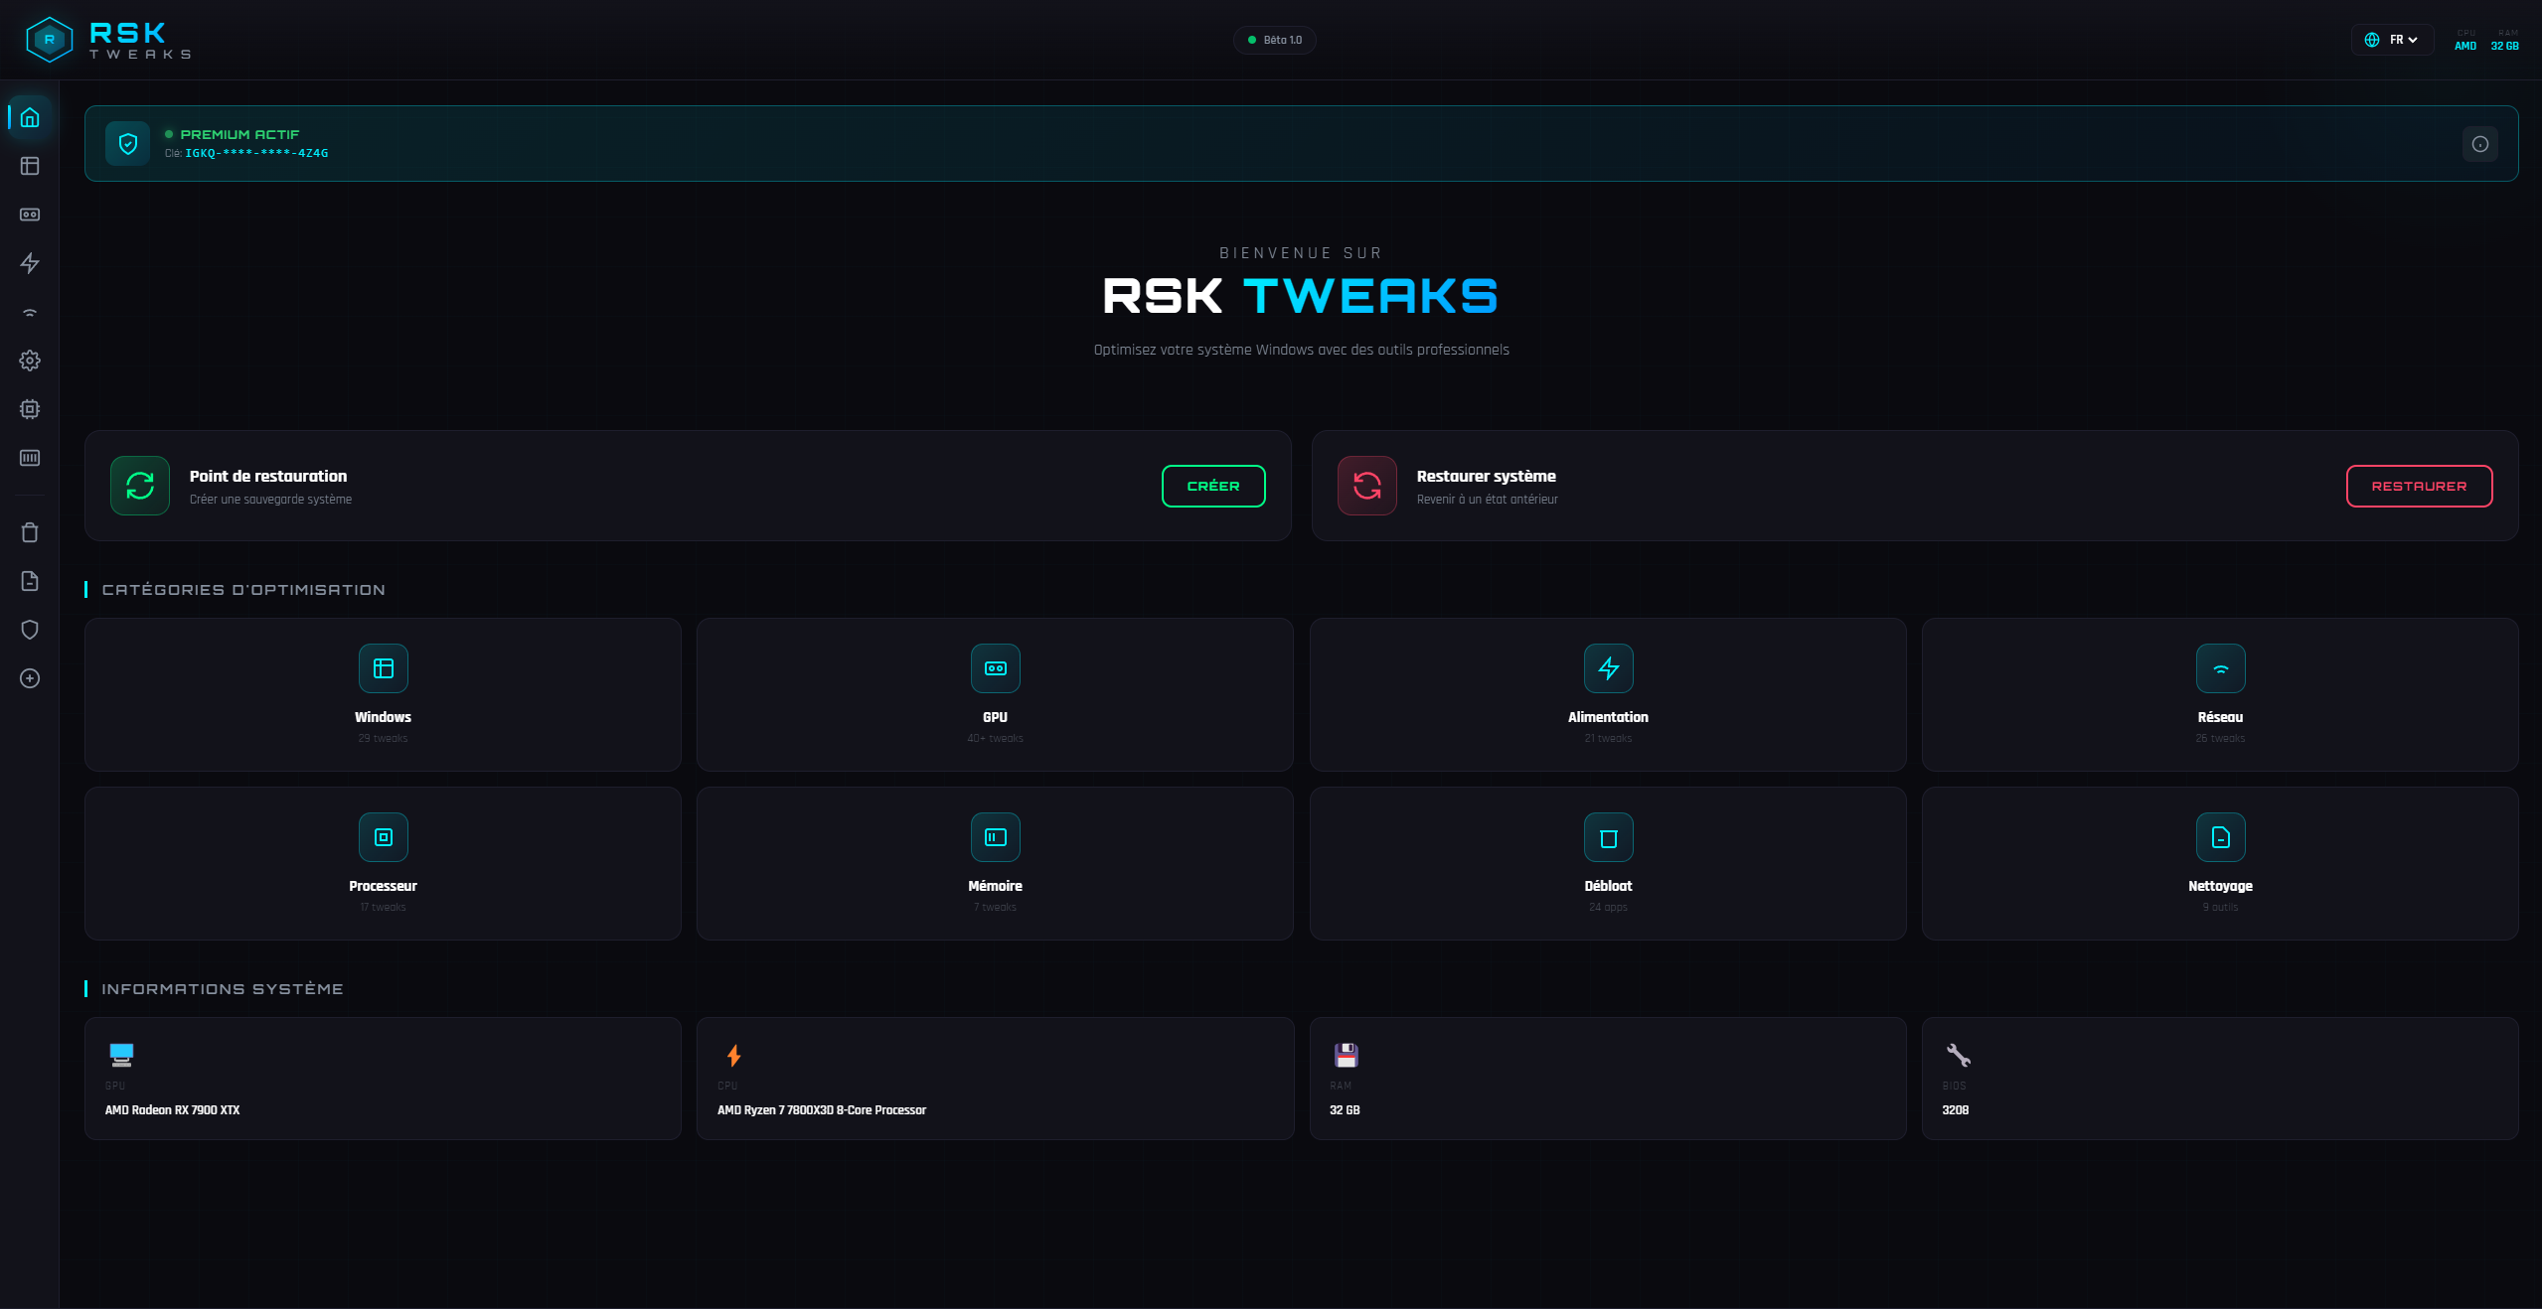The image size is (2542, 1309).
Task: Select the Réseau wifi icon in the sidebar
Action: (30, 312)
